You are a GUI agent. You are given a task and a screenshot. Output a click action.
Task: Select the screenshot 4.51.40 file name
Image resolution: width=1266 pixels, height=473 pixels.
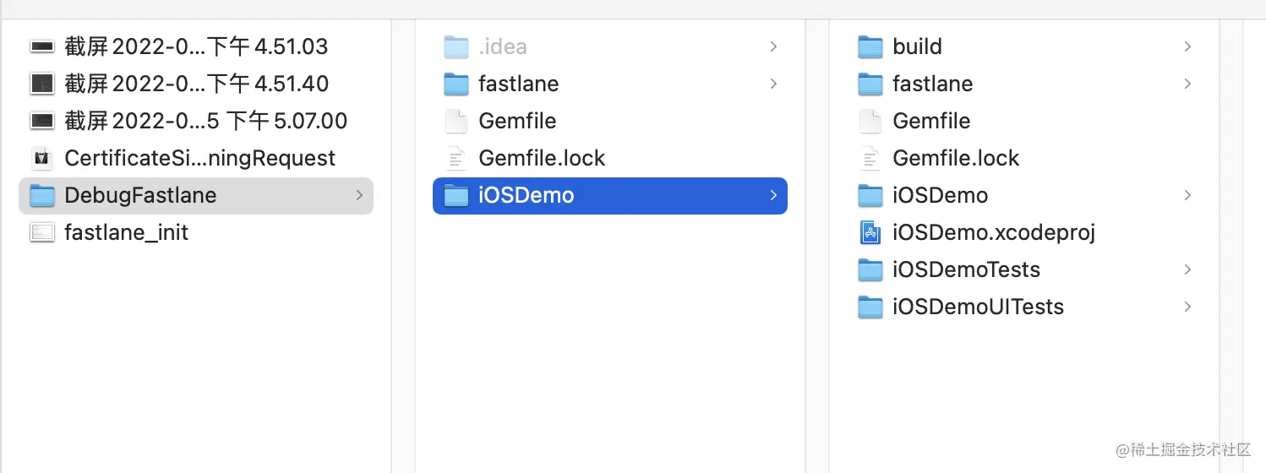(196, 84)
